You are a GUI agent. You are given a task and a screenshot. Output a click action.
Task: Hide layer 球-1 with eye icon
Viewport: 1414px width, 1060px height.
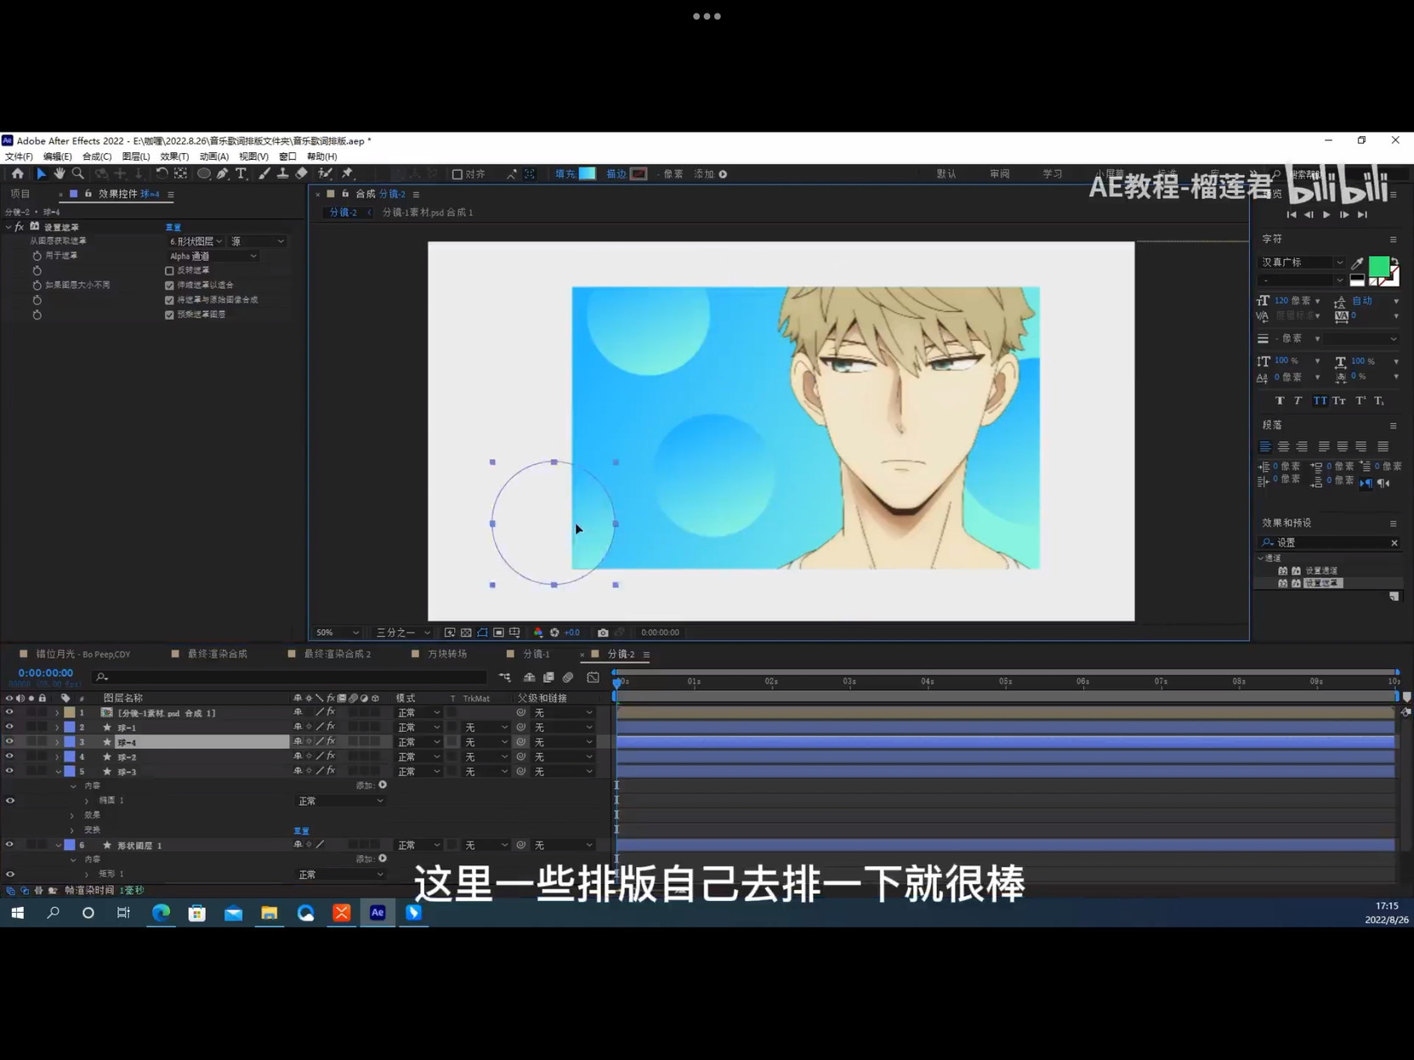9,728
